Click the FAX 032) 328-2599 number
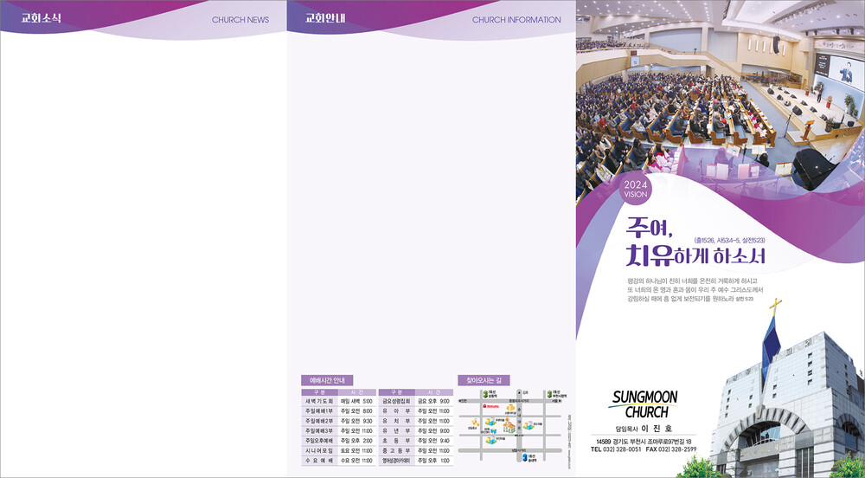Image resolution: width=865 pixels, height=478 pixels. click(671, 450)
